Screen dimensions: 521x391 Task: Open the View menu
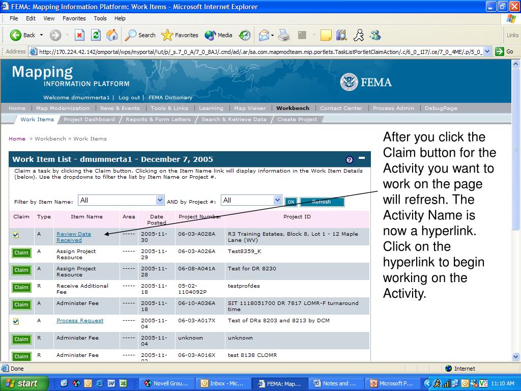click(x=49, y=18)
